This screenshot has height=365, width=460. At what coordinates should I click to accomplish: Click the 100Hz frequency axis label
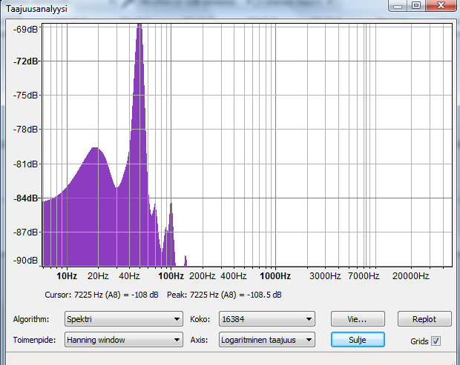click(171, 276)
